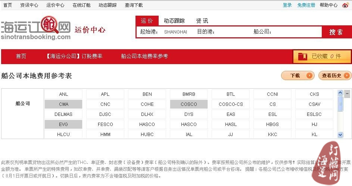Select carrier BMRB
This screenshot has height=186, width=352.
pyautogui.click(x=189, y=94)
